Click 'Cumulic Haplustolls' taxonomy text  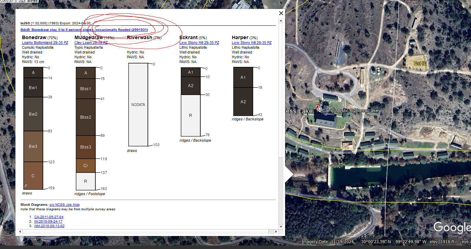[x=38, y=47]
